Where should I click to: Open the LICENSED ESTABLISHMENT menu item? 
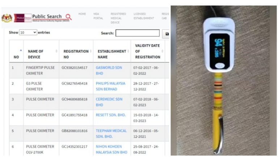coord(144,16)
